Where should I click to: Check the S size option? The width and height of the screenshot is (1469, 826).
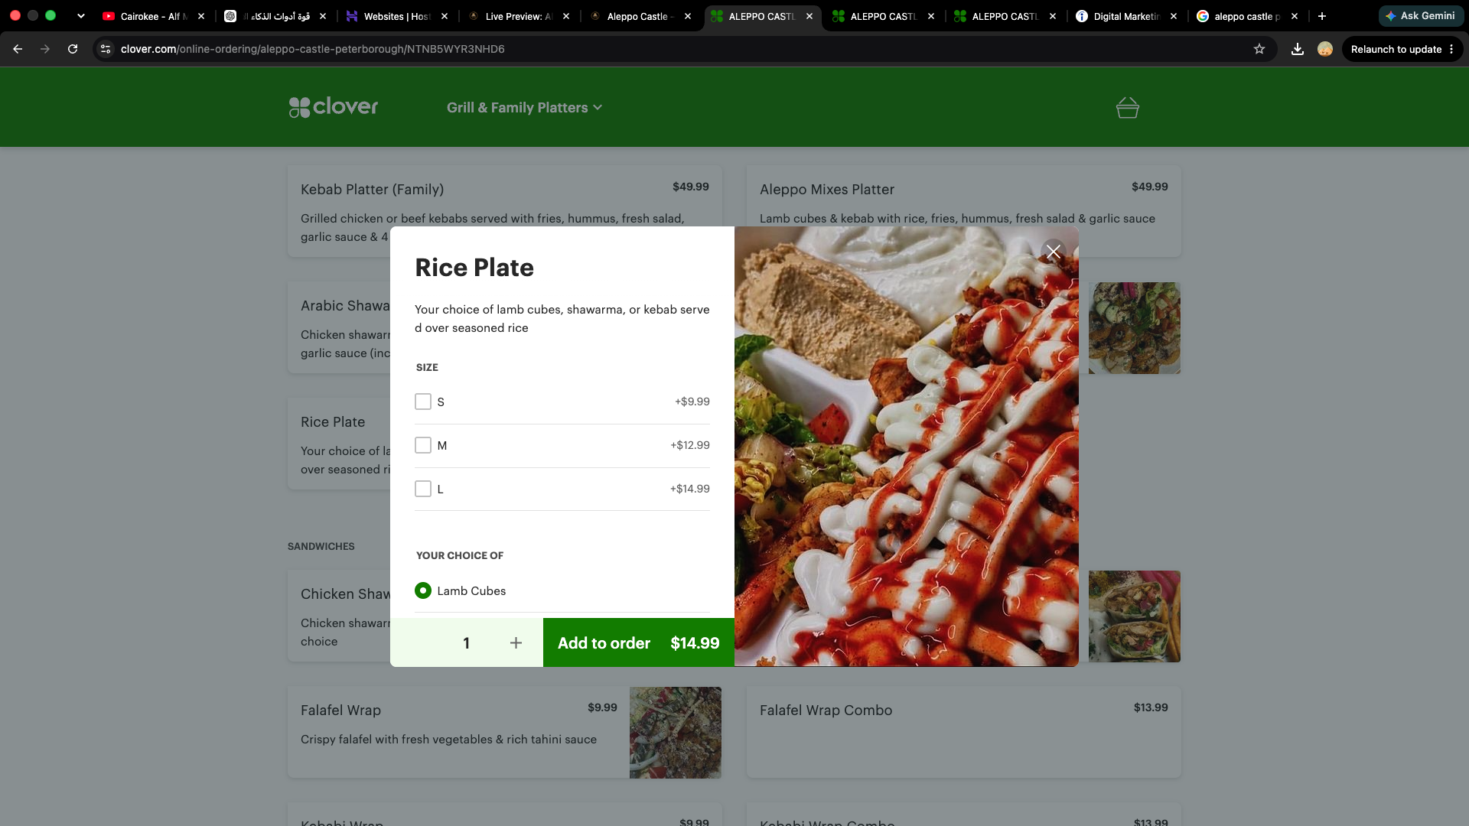pos(423,402)
